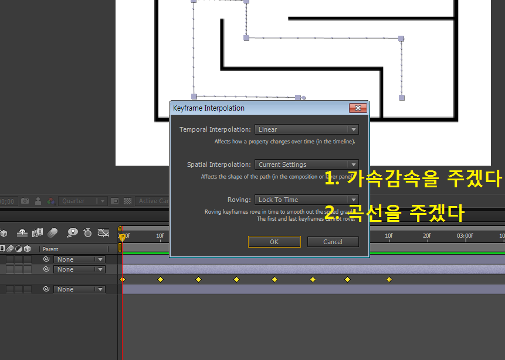Click the Draft 3D cube icon
505x360 pixels.
point(4,233)
